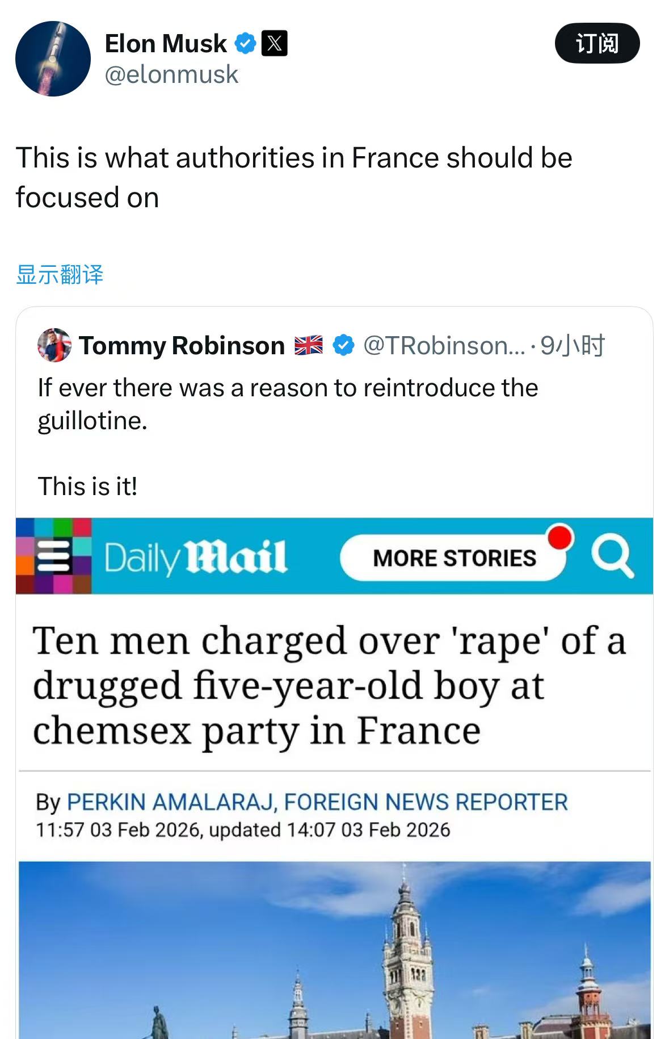Open the @elonmusk handle link
This screenshot has height=1039, width=669.
[171, 74]
